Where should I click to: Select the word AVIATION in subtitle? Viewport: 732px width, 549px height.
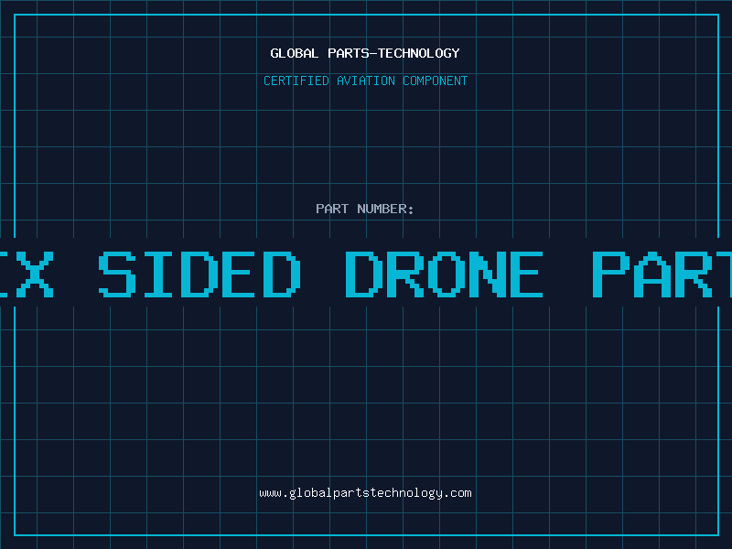(x=366, y=81)
